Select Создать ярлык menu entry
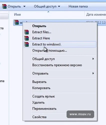 click(60, 96)
